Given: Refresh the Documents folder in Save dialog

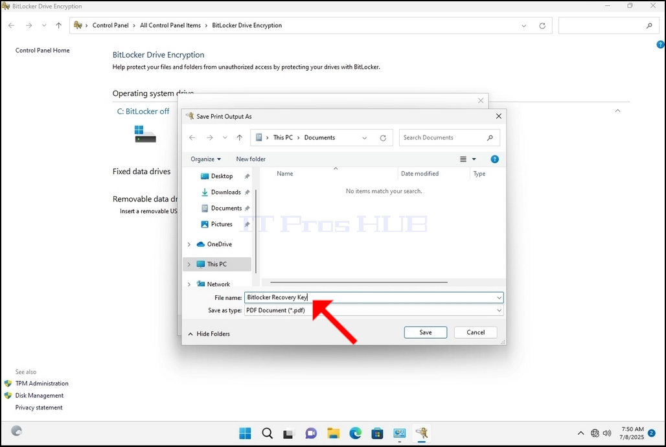Looking at the screenshot, I should (383, 138).
